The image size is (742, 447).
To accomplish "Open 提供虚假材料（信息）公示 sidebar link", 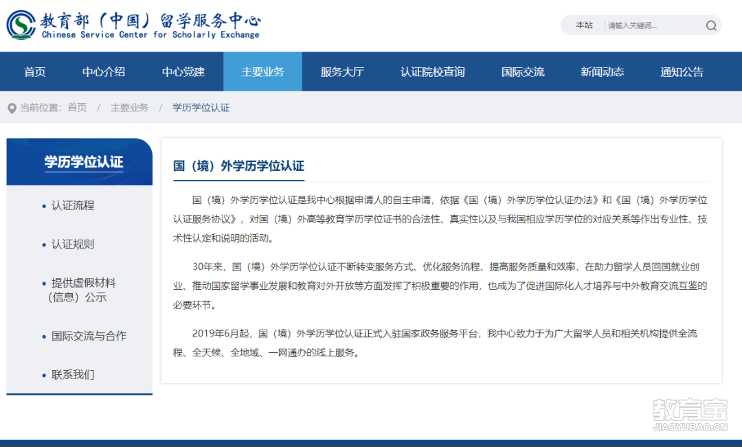I will click(x=81, y=290).
